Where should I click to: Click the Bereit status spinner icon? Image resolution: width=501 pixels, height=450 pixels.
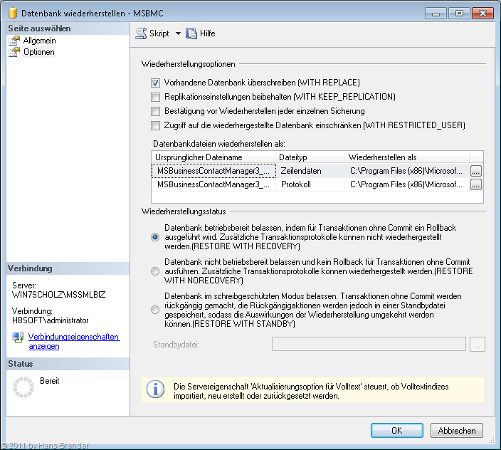(24, 388)
